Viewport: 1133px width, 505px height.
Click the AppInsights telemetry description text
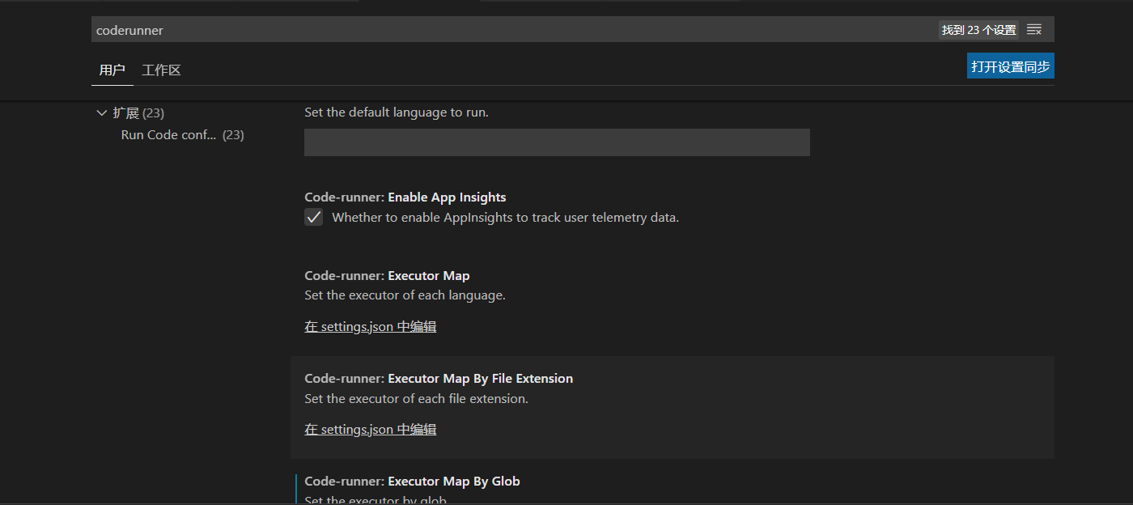pos(505,217)
